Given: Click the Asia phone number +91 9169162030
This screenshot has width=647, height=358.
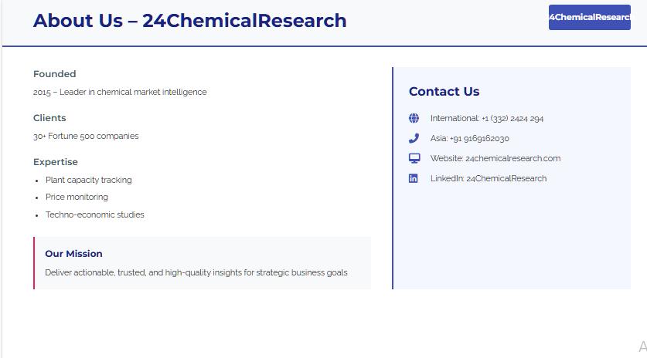Looking at the screenshot, I should click(x=479, y=138).
